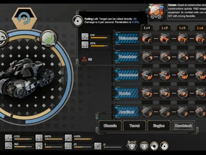Click the Assailant row label
This screenshot has height=155, width=206.
click(127, 112)
